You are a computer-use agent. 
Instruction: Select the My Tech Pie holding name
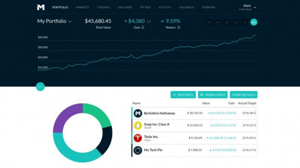coord(153,150)
